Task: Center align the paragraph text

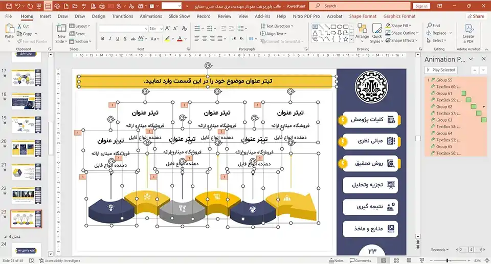Action: (204, 38)
